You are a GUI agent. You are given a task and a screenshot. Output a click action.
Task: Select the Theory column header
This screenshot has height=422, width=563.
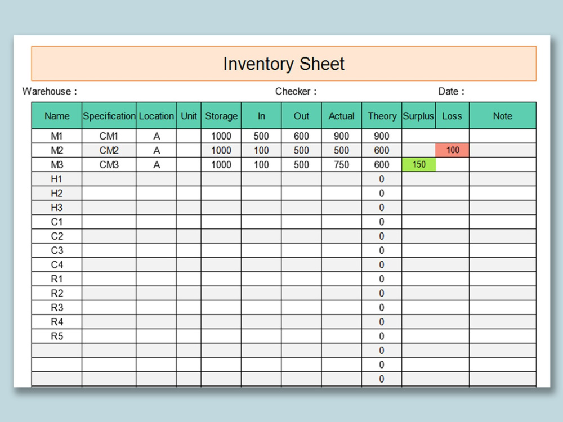tap(382, 116)
